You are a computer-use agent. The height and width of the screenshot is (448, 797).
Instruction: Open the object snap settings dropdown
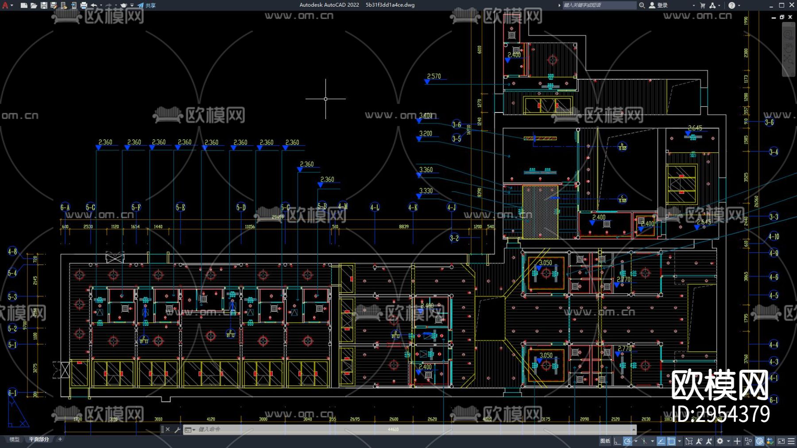[679, 441]
